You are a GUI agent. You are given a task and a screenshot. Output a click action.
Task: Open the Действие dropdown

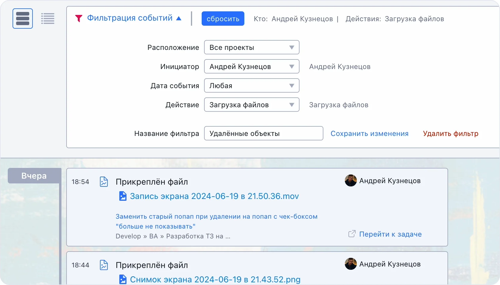(x=251, y=105)
